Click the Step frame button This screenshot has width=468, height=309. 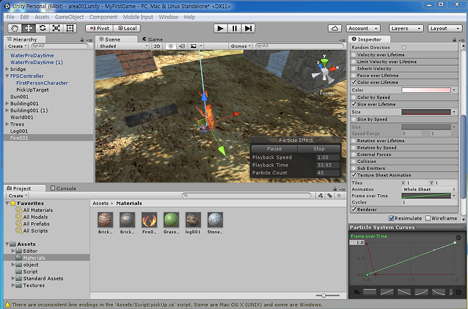pyautogui.click(x=248, y=29)
